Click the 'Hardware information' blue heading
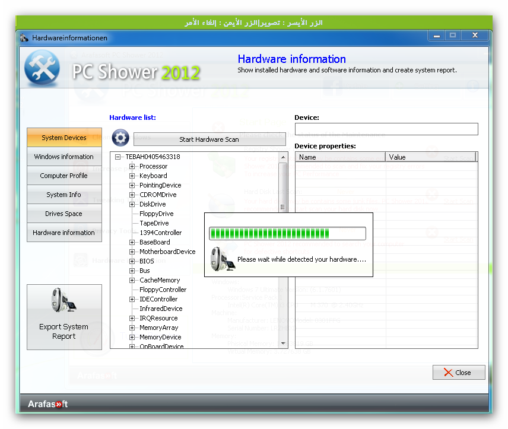The height and width of the screenshot is (429, 508). click(291, 59)
